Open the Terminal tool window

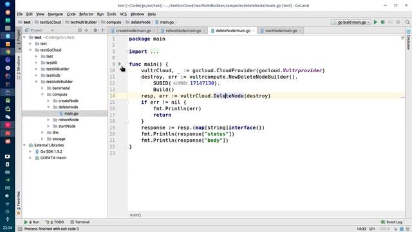click(x=80, y=222)
